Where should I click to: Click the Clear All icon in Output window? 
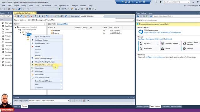[84, 100]
